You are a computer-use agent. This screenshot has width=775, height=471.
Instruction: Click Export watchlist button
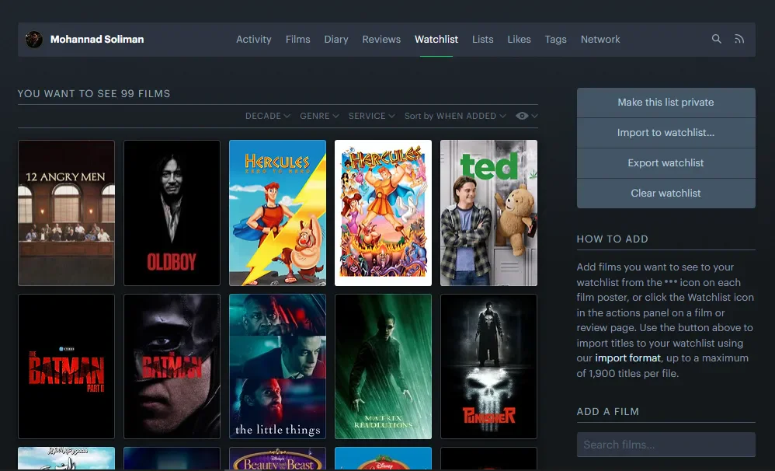click(666, 162)
